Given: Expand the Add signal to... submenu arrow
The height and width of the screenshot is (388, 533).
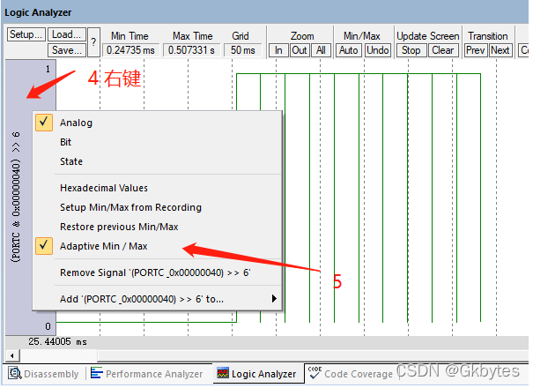Looking at the screenshot, I should click(274, 299).
